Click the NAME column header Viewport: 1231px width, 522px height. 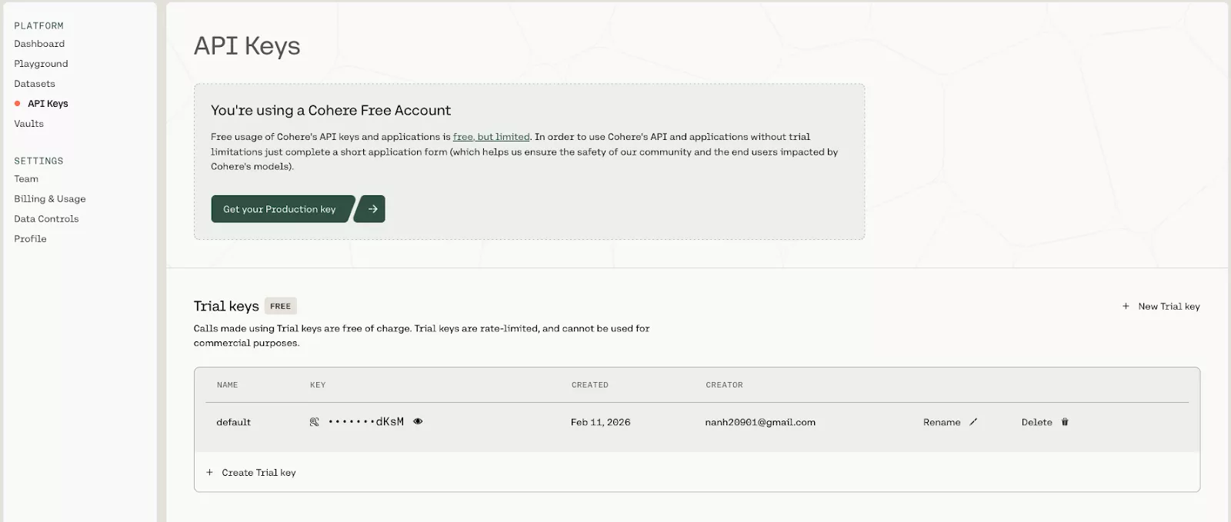[227, 385]
